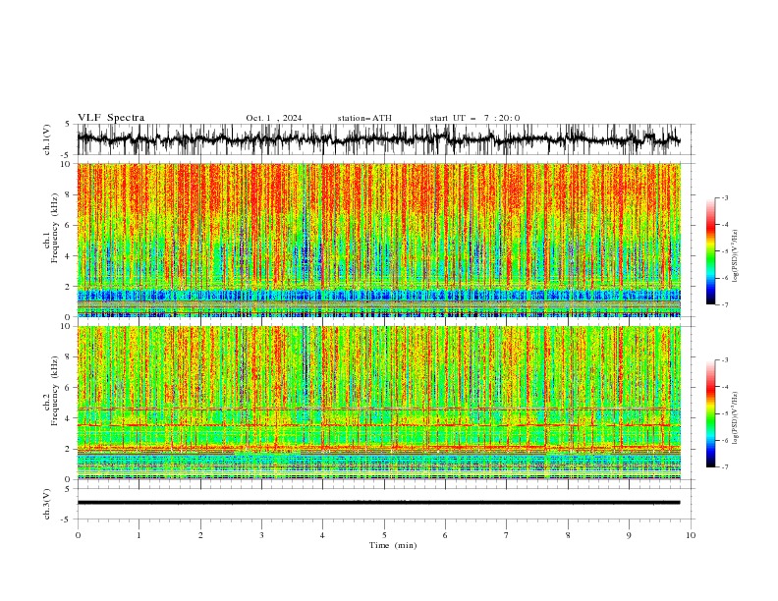Click time axis tick label '0'
The image size is (778, 601).
(78, 535)
